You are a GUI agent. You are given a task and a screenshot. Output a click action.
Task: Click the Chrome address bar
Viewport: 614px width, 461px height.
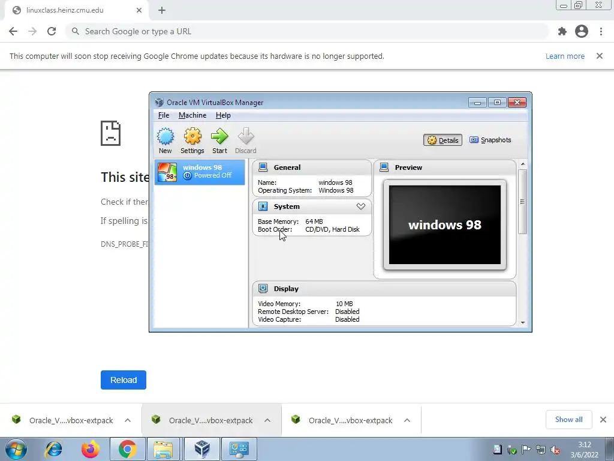308,31
